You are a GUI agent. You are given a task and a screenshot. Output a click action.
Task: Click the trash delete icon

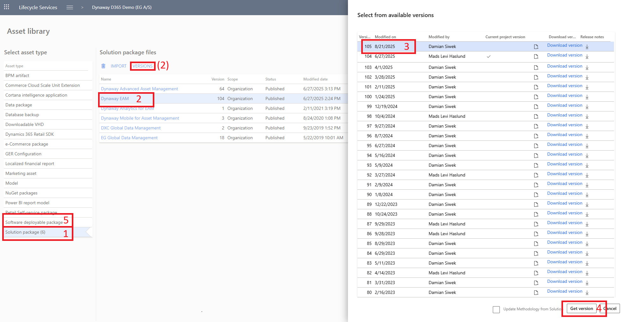[103, 66]
